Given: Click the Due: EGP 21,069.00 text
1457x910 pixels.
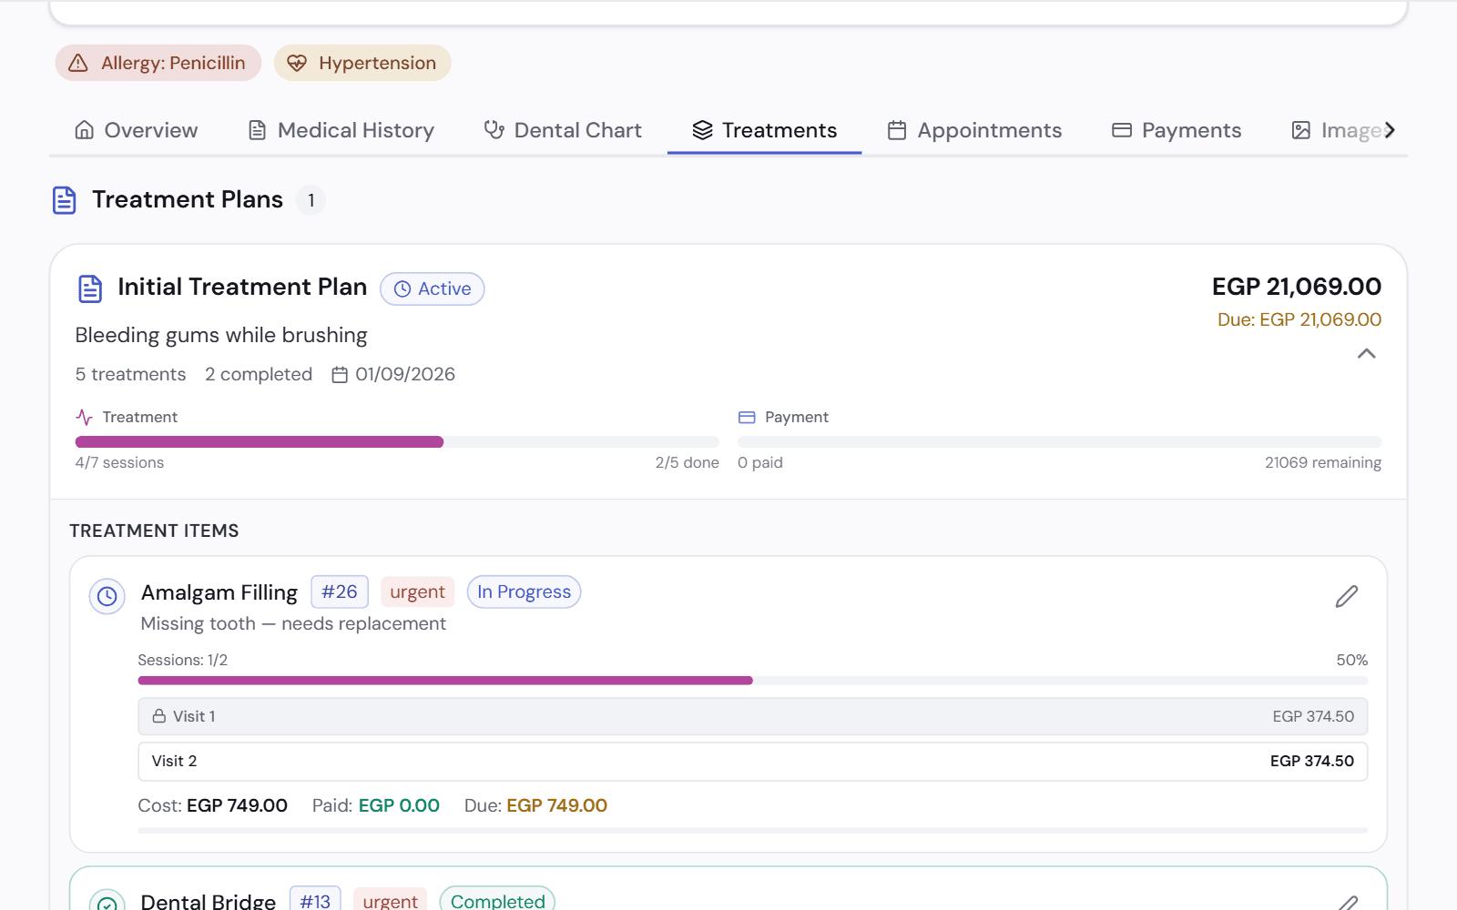Looking at the screenshot, I should click(x=1299, y=319).
